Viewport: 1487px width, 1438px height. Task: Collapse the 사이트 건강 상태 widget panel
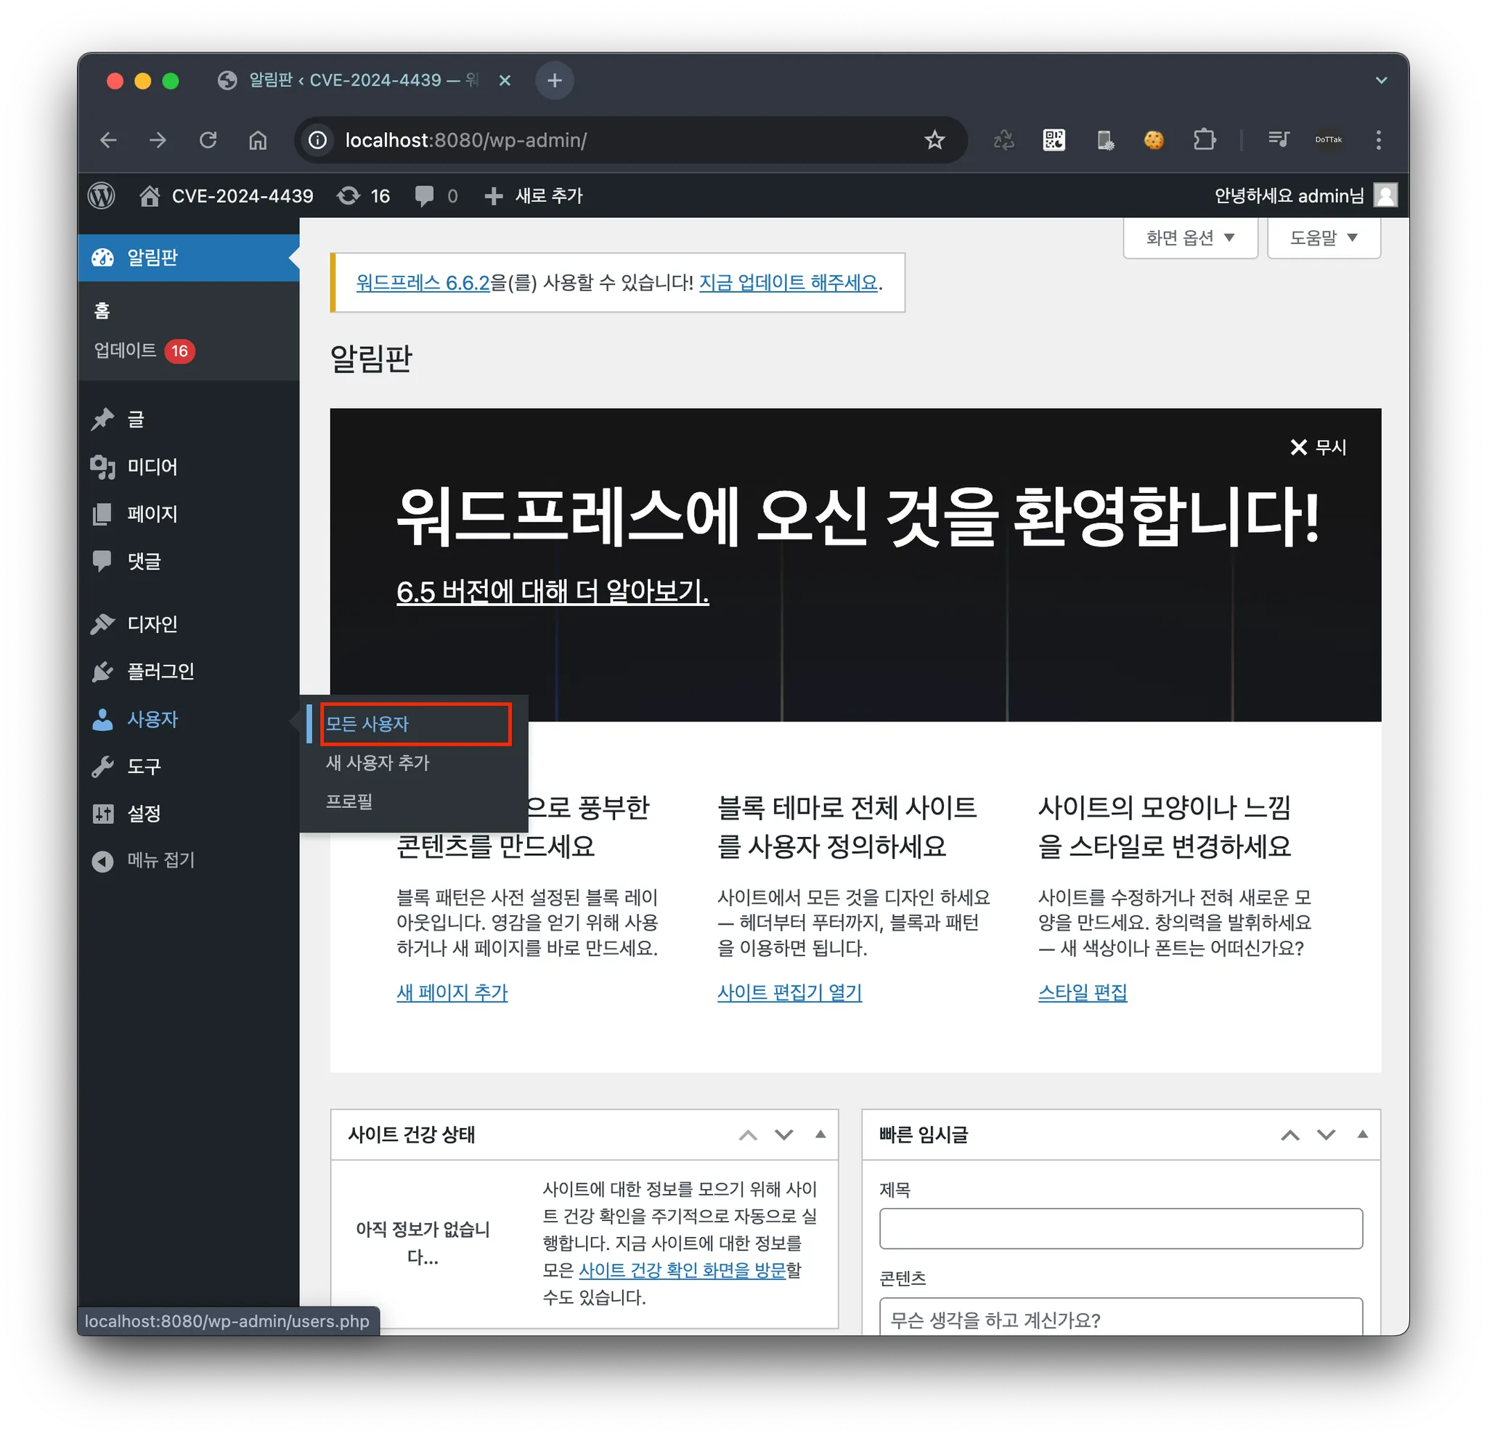pos(820,1134)
